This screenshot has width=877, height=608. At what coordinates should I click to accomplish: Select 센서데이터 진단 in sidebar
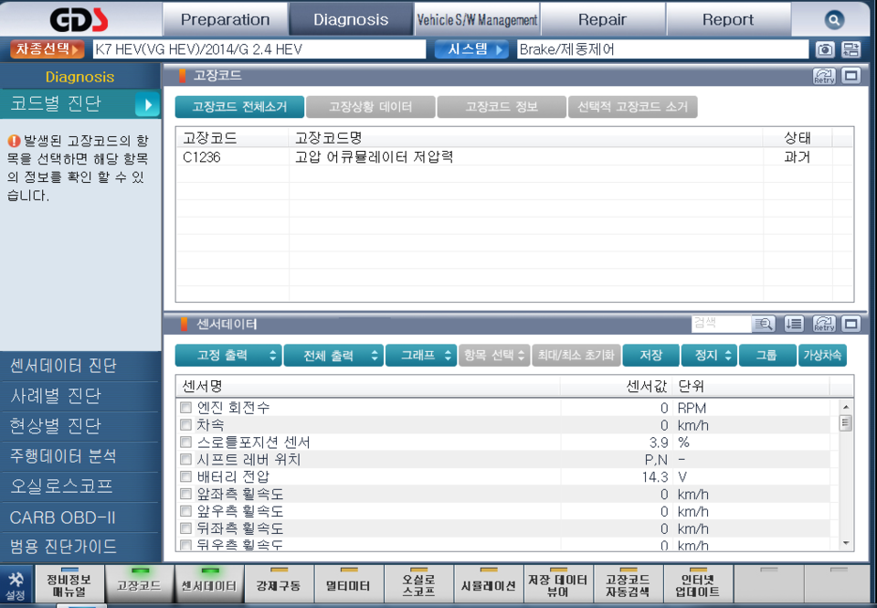pos(80,366)
